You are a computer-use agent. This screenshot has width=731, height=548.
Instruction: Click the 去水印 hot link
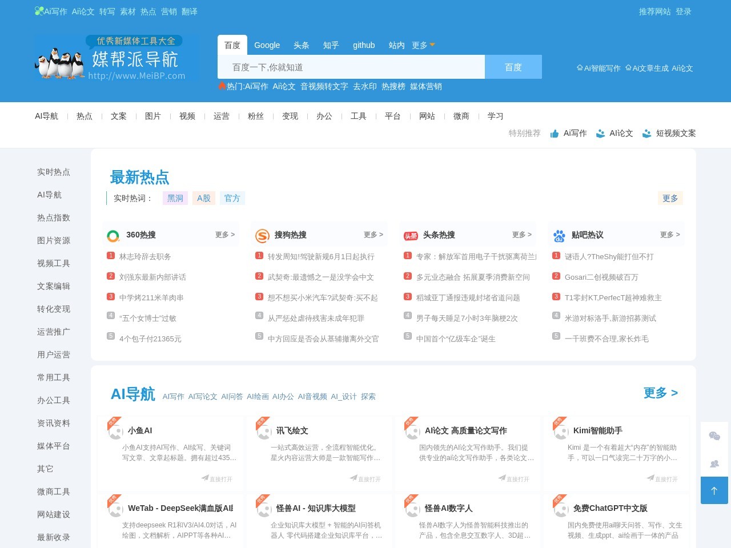(365, 86)
